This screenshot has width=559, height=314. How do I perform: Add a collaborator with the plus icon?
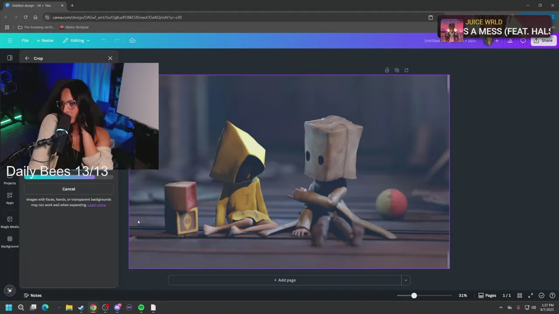tap(497, 41)
